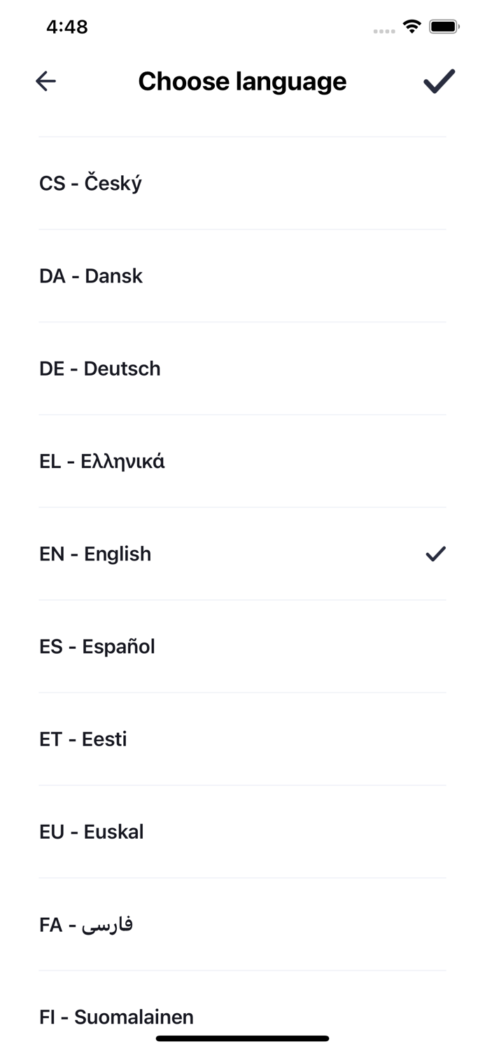
Task: Select DA - Dansk language
Action: (242, 276)
